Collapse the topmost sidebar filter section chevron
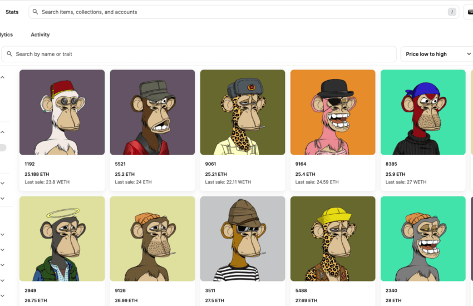Screen dimensions: 473x306 2,77
